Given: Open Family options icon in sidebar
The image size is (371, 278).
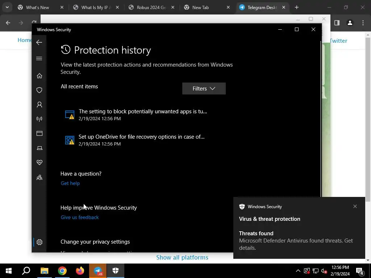Looking at the screenshot, I should (39, 177).
